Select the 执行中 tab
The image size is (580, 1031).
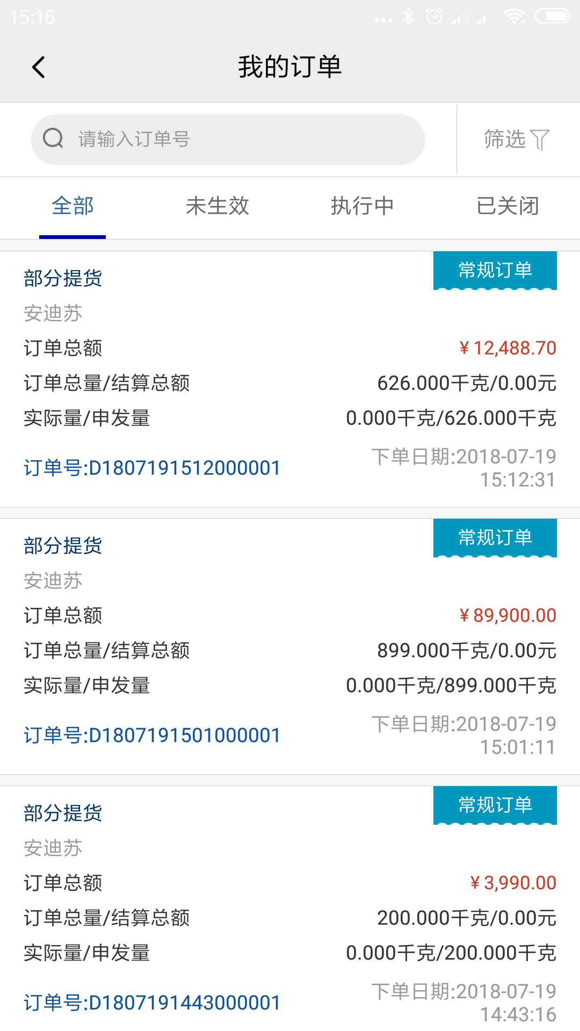pyautogui.click(x=363, y=206)
